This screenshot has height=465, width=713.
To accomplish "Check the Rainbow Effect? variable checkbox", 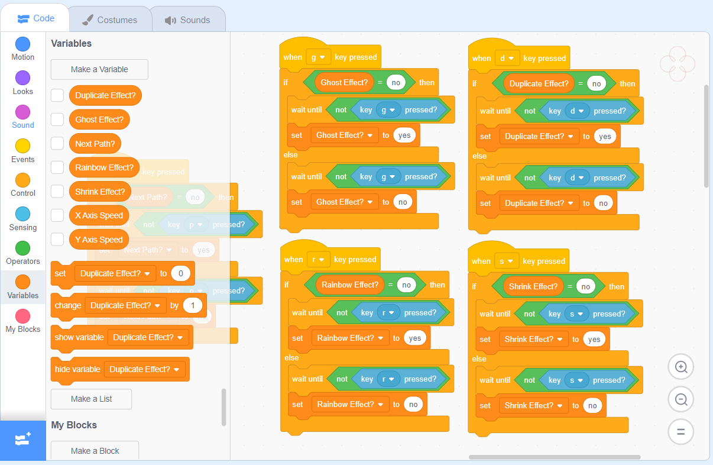I will [x=57, y=167].
